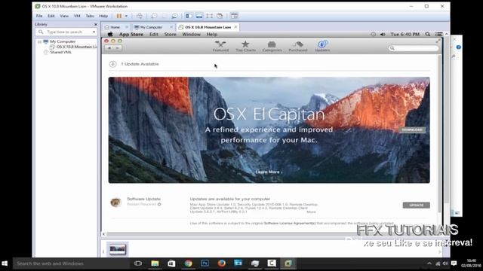Click the App Store forward arrow

point(118,48)
